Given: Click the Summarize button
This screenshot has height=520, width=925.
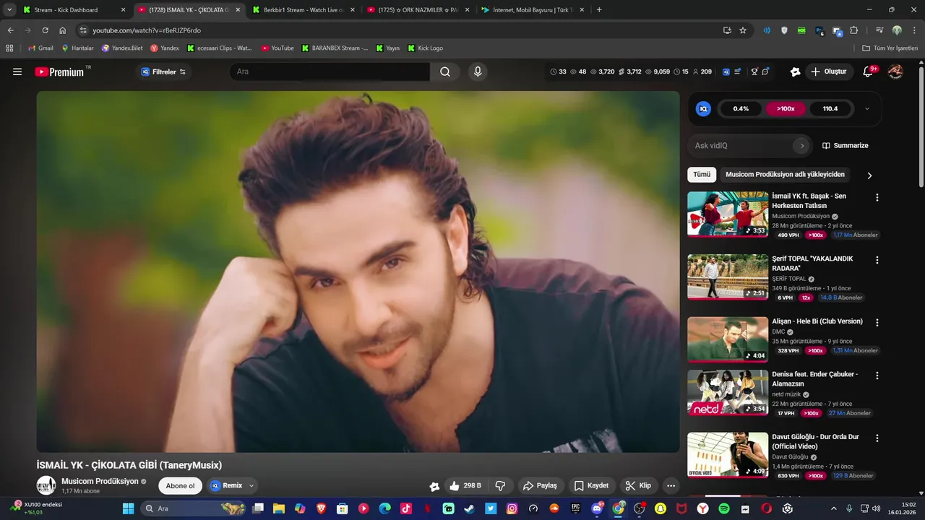Looking at the screenshot, I should point(845,145).
